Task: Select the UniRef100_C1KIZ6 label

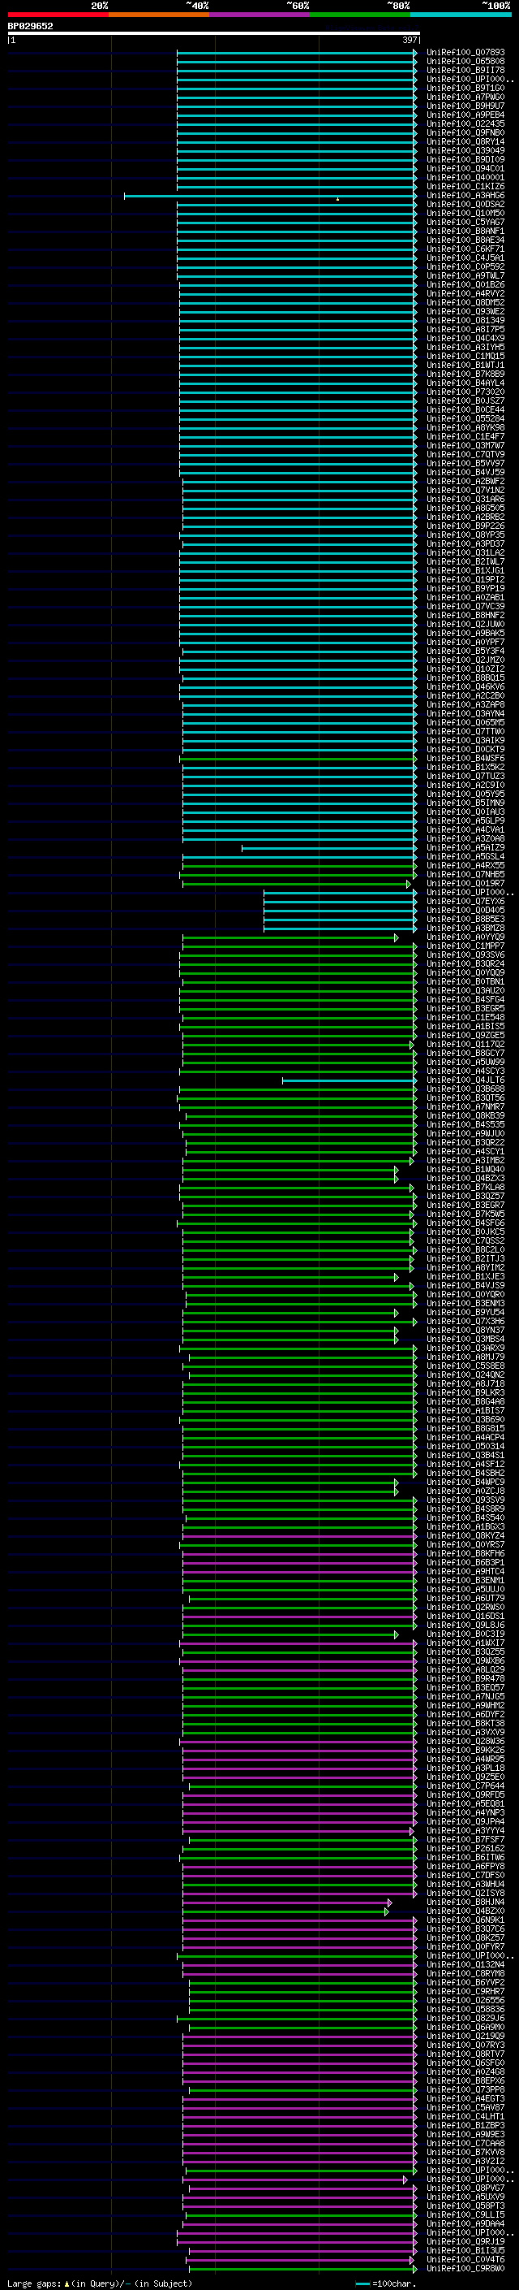Action: [465, 187]
